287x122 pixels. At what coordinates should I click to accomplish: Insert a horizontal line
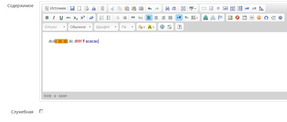[252, 18]
